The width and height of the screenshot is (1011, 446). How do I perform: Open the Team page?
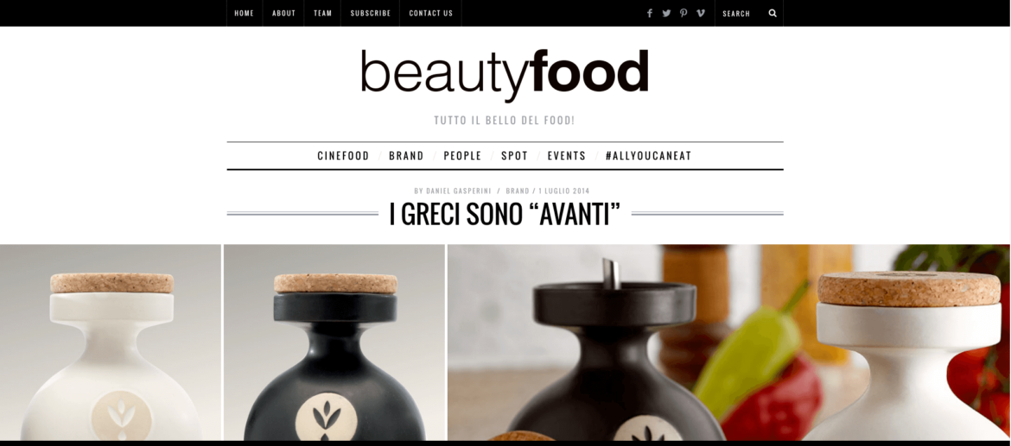pyautogui.click(x=322, y=13)
